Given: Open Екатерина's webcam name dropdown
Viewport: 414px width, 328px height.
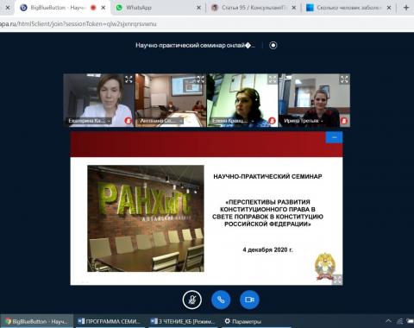Looking at the screenshot, I should [89, 121].
